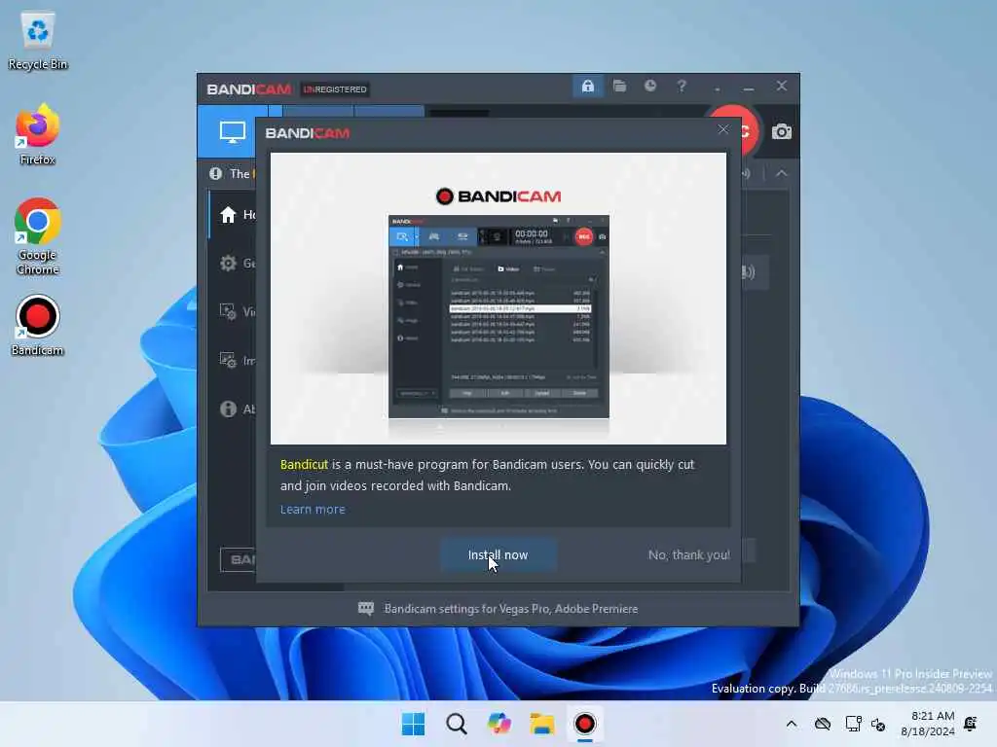Screen dimensions: 997x747
Task: Open Copilot from the taskbar
Action: tap(499, 724)
